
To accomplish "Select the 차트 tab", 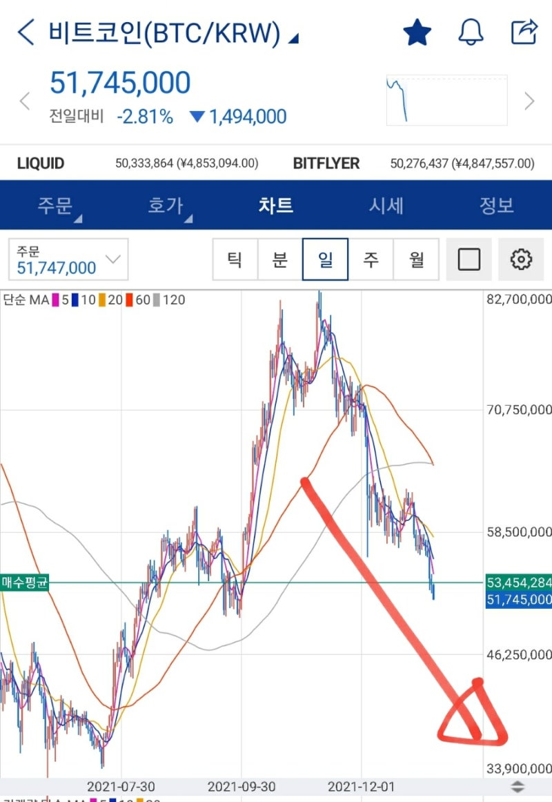I will [x=276, y=206].
